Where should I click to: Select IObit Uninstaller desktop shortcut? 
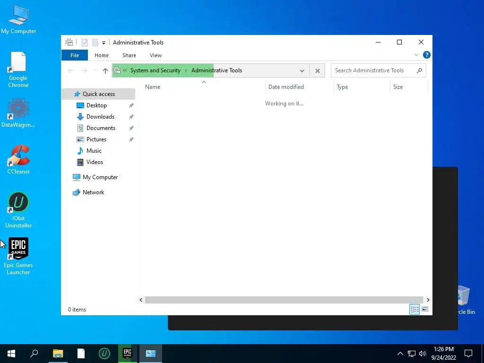point(18,210)
